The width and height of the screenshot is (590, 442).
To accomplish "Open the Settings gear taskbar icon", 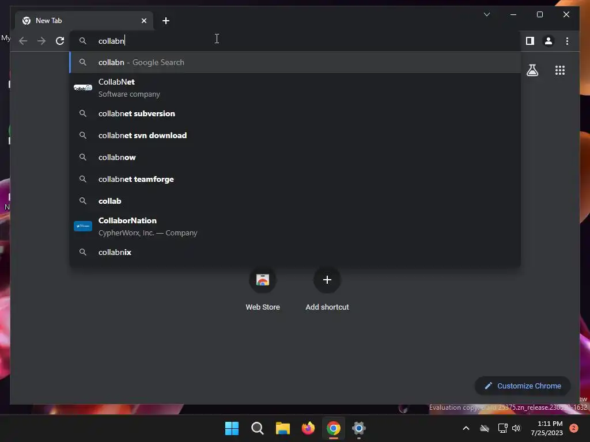I will pos(358,428).
